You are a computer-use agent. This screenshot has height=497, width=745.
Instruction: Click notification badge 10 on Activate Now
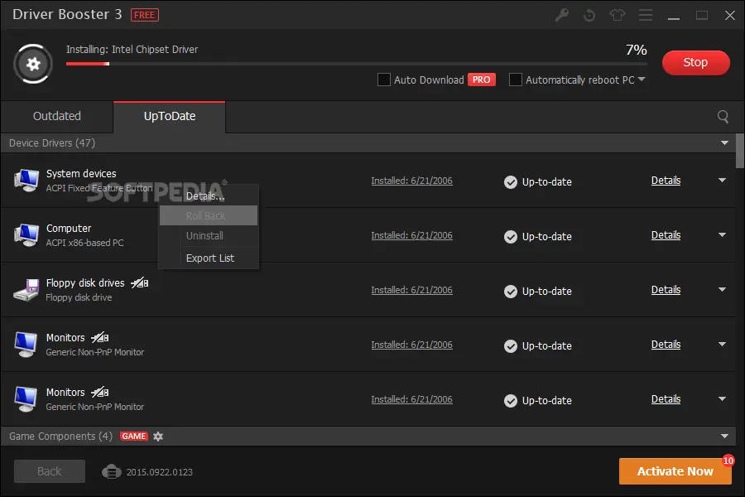[728, 461]
